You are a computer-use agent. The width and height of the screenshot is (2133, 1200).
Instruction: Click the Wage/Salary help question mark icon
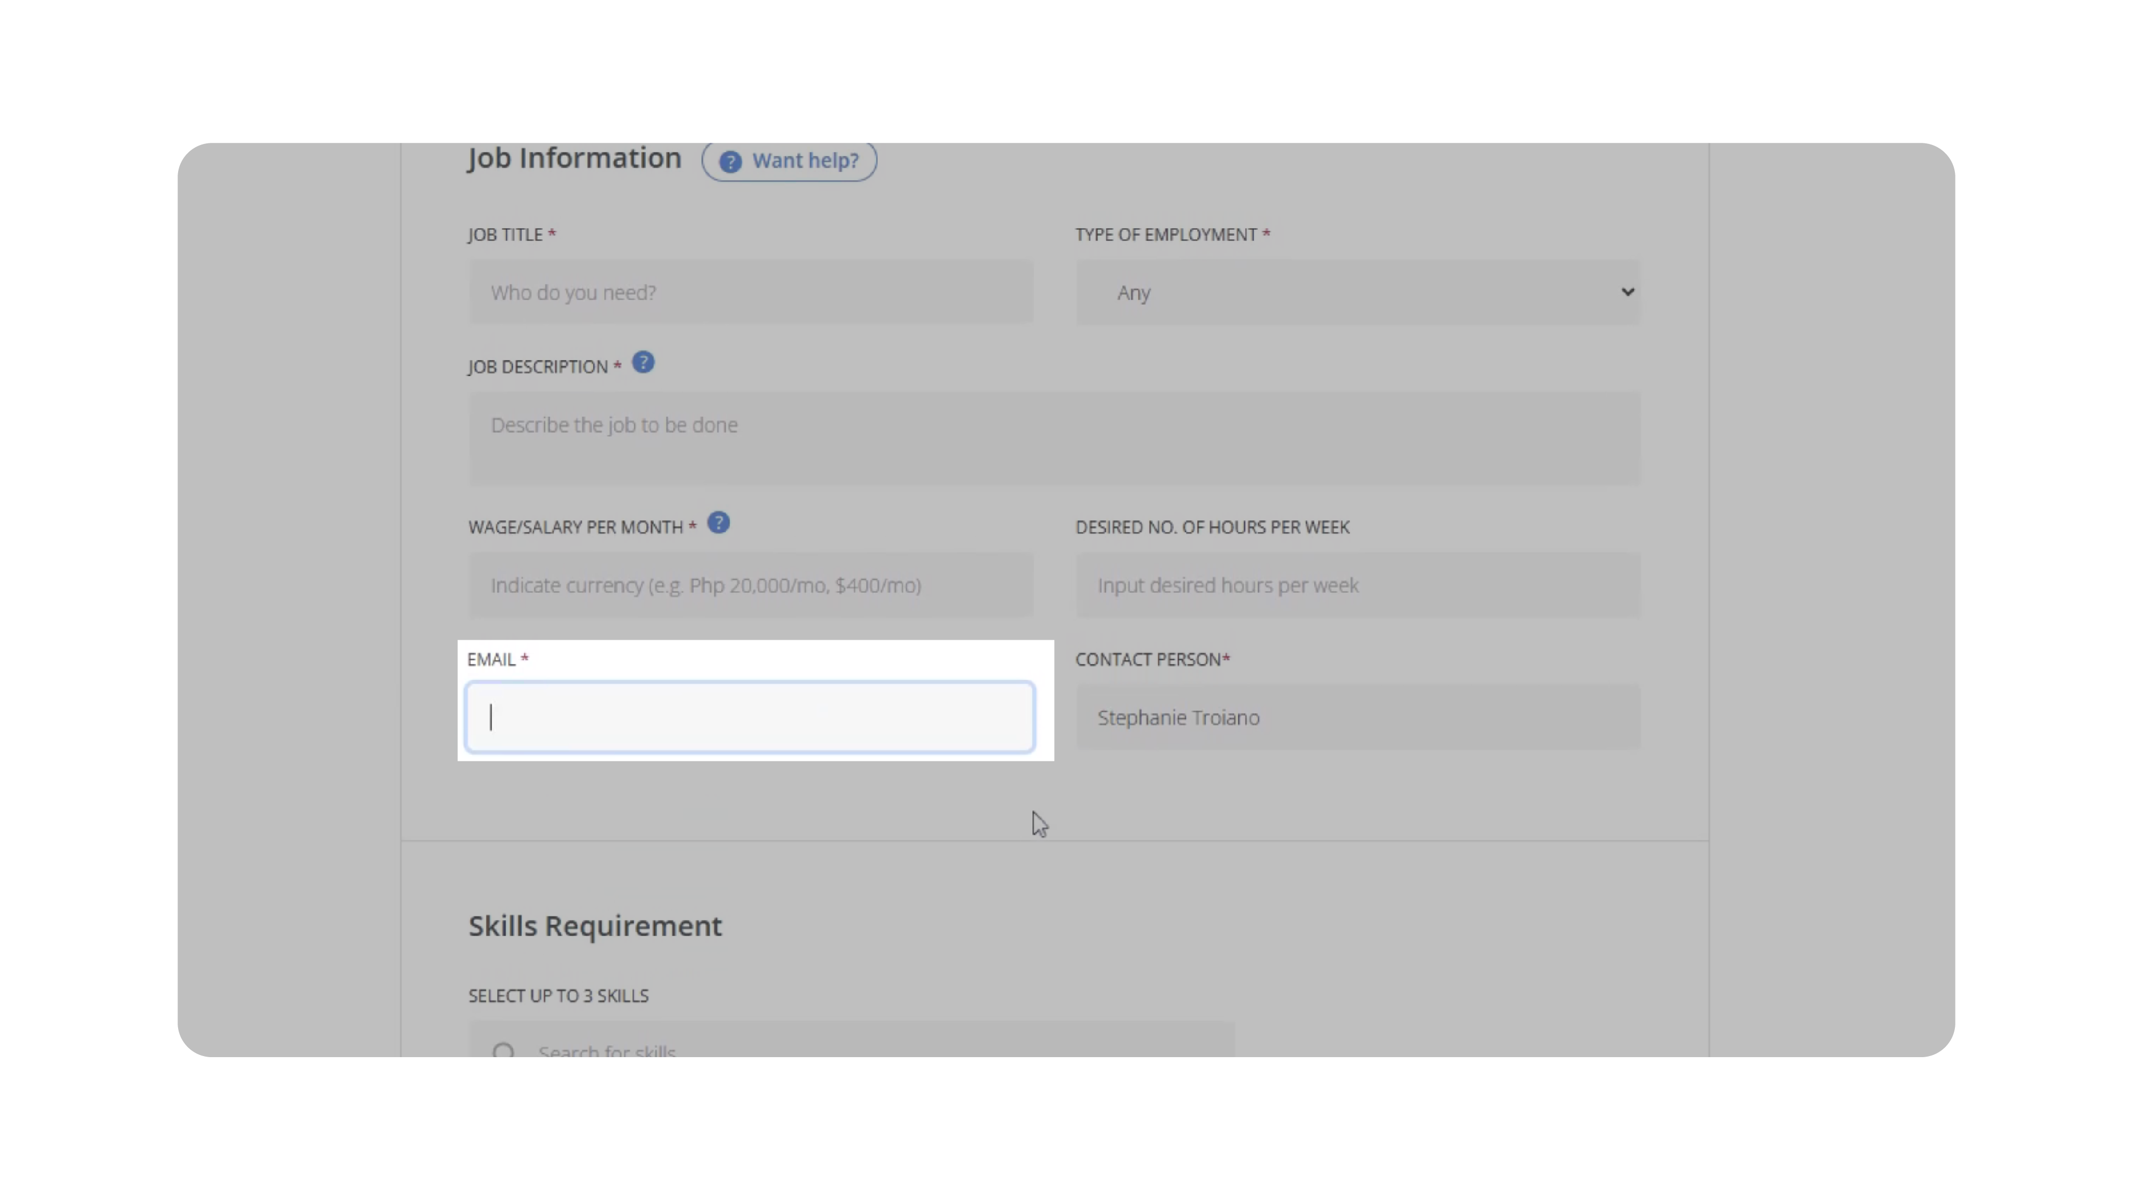click(x=718, y=523)
